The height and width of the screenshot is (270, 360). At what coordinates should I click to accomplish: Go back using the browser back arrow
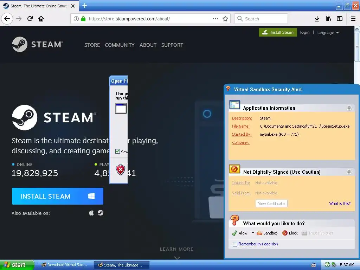coord(7,19)
